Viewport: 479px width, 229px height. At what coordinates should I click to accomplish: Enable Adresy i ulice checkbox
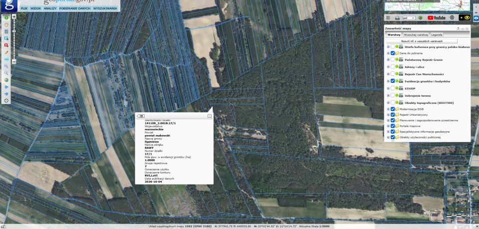[393, 67]
